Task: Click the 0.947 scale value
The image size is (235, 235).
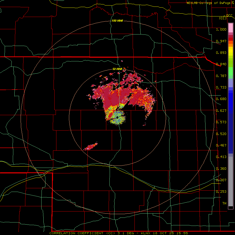Action: coord(221,41)
